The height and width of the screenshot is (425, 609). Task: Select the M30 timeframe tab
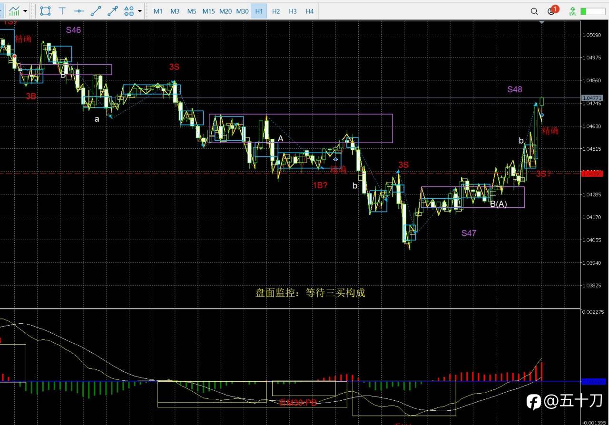(242, 10)
